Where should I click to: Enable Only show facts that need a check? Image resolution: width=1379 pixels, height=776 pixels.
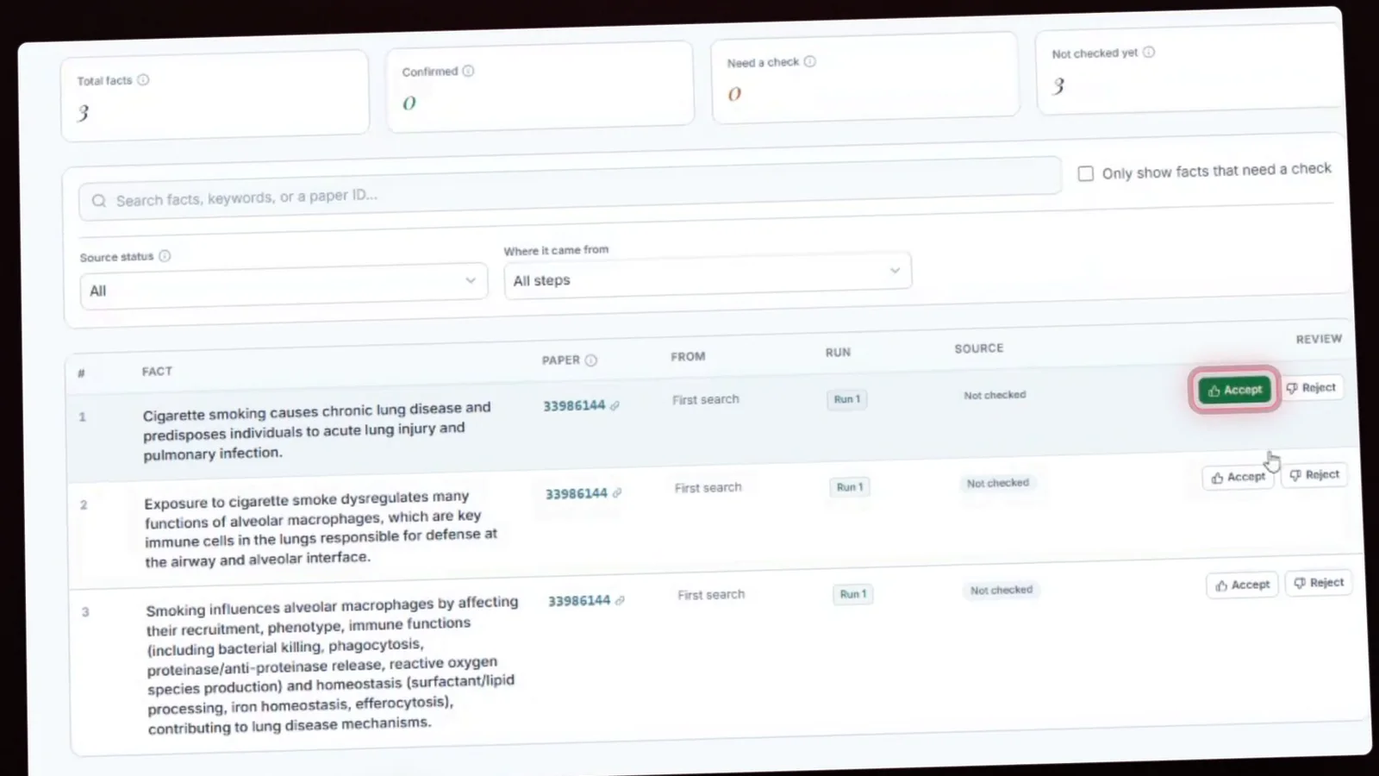coord(1086,173)
